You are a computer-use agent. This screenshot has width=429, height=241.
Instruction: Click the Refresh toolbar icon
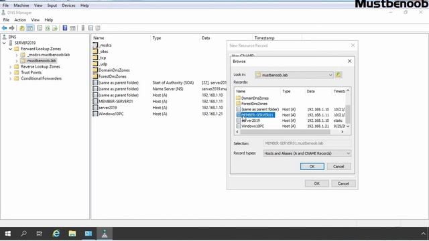(x=48, y=28)
